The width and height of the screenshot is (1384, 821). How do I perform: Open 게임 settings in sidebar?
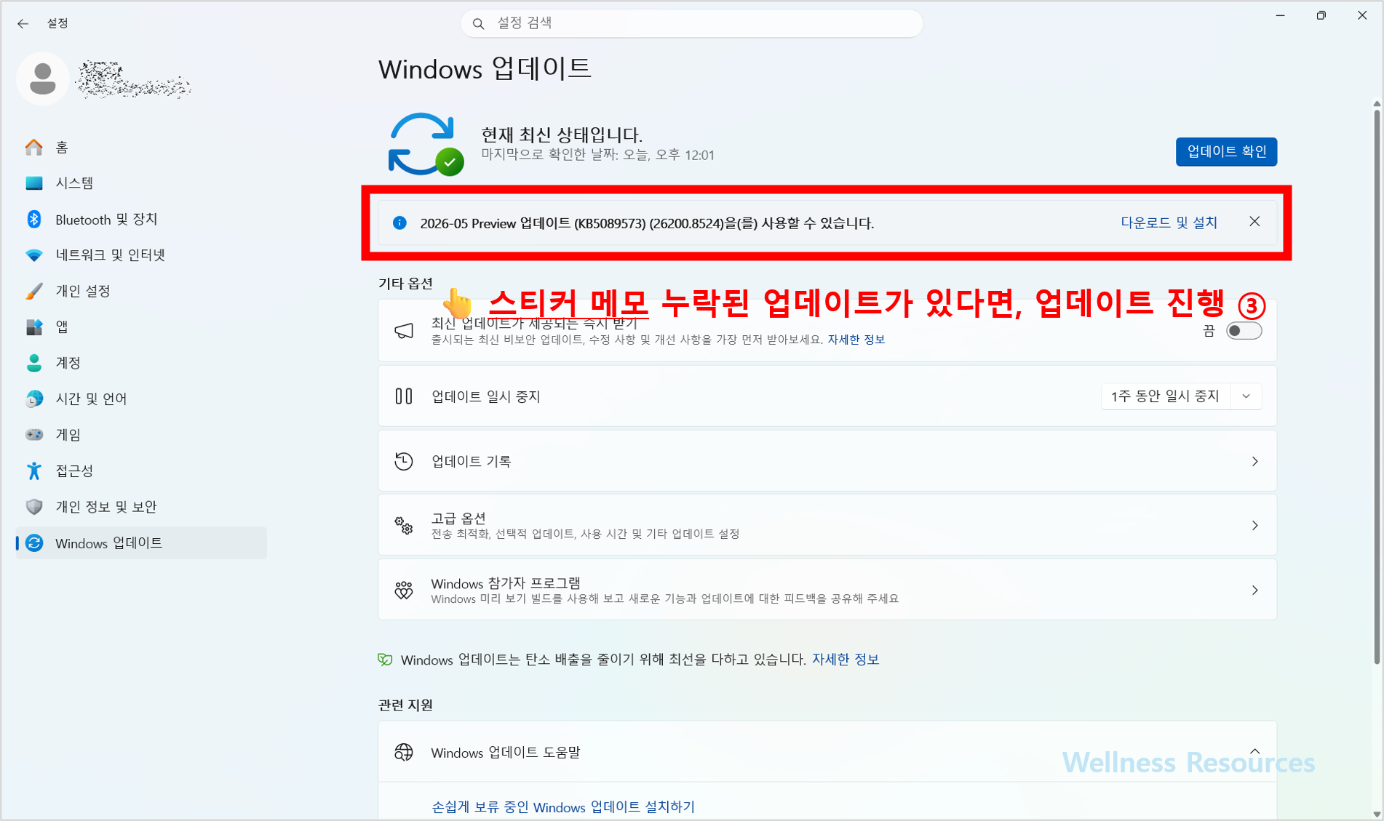click(141, 435)
